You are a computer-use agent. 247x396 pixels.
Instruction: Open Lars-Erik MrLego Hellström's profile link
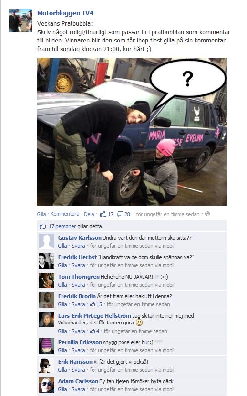[x=94, y=316]
